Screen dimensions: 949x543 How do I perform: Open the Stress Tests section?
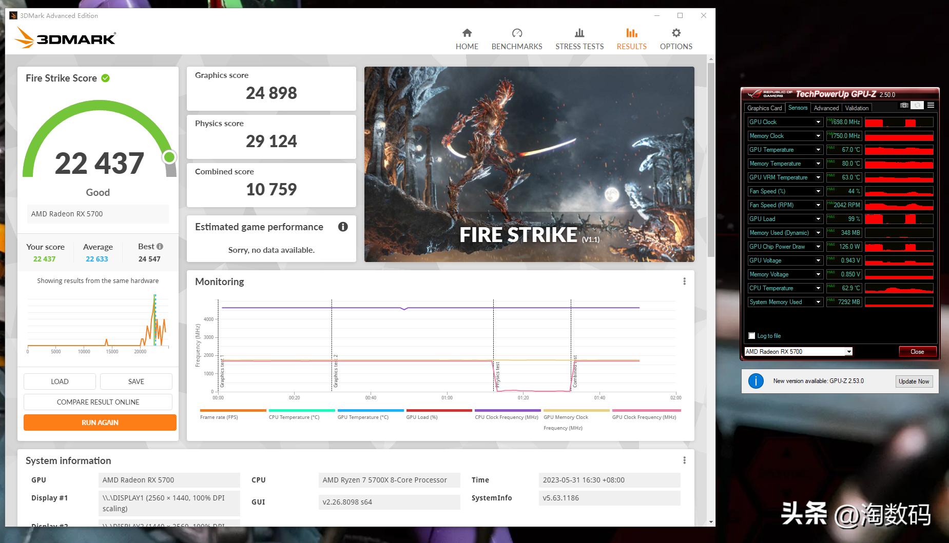(579, 39)
